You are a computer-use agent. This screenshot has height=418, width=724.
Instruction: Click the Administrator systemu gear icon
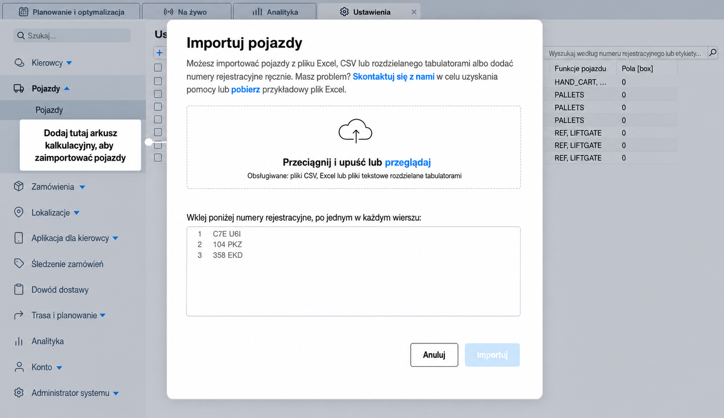(19, 393)
